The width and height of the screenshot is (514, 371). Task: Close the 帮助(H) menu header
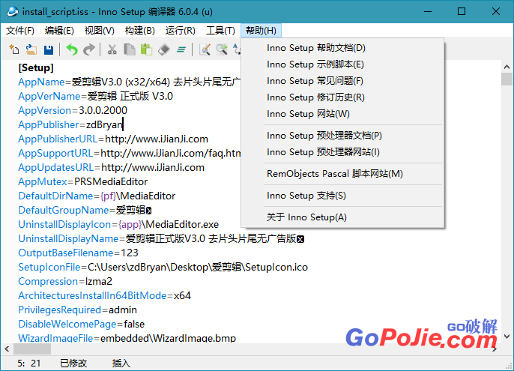pyautogui.click(x=261, y=31)
